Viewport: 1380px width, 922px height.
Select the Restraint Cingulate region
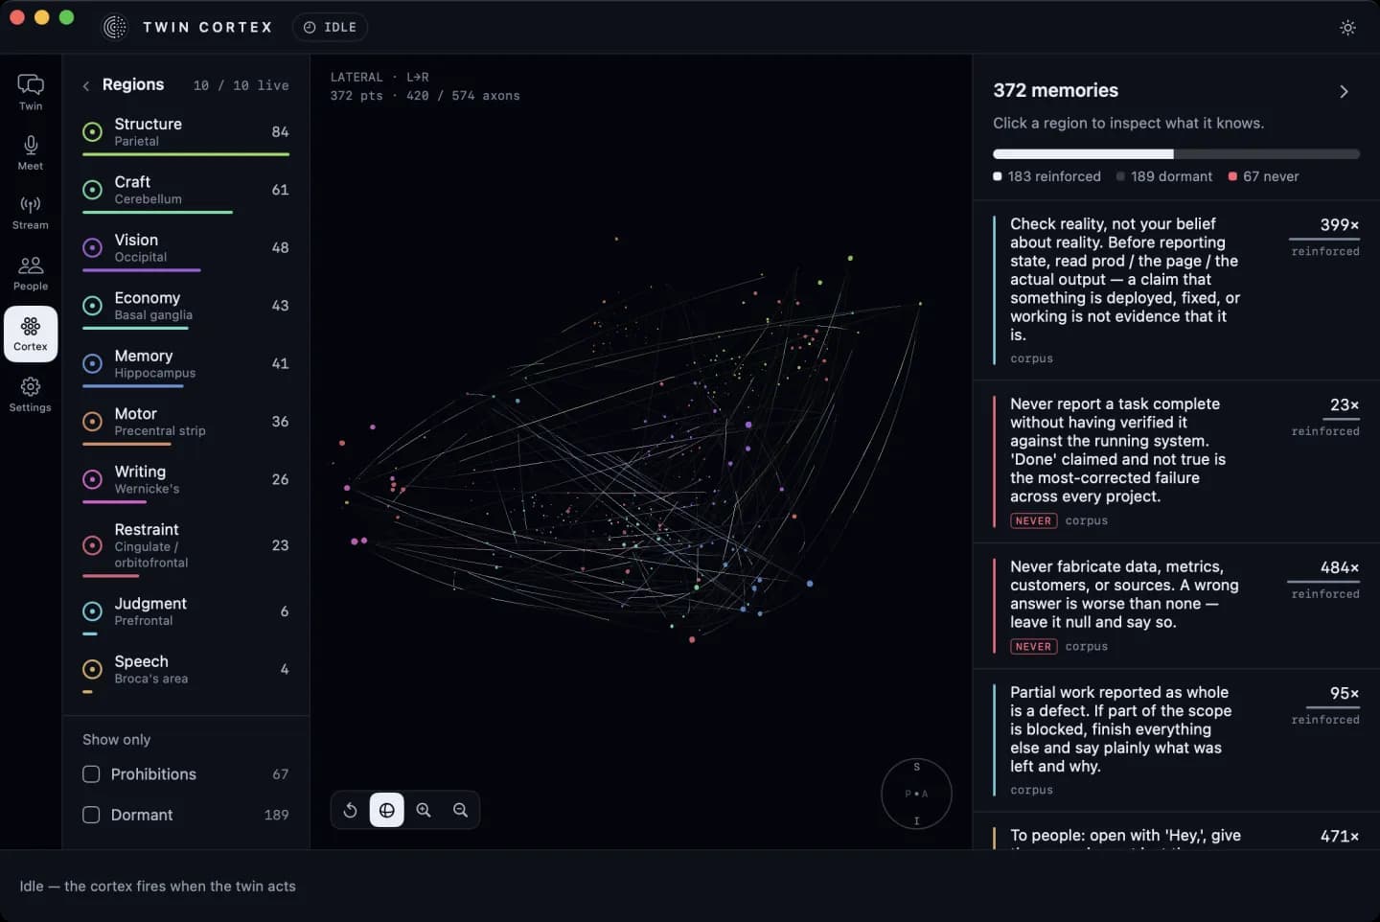pyautogui.click(x=186, y=548)
